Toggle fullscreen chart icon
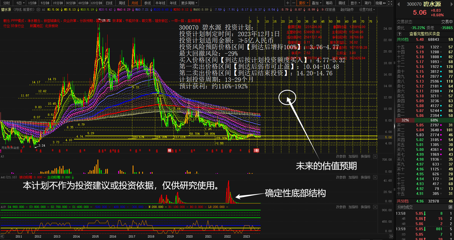This screenshot has height=240, width=454. tap(390, 3)
